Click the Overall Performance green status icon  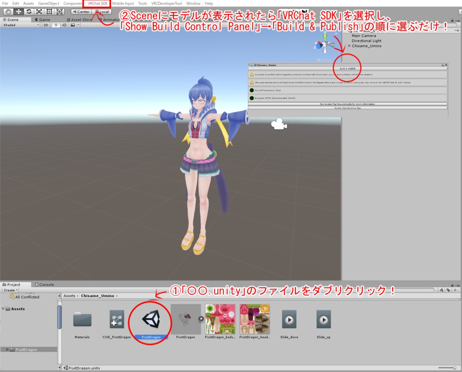tap(252, 90)
